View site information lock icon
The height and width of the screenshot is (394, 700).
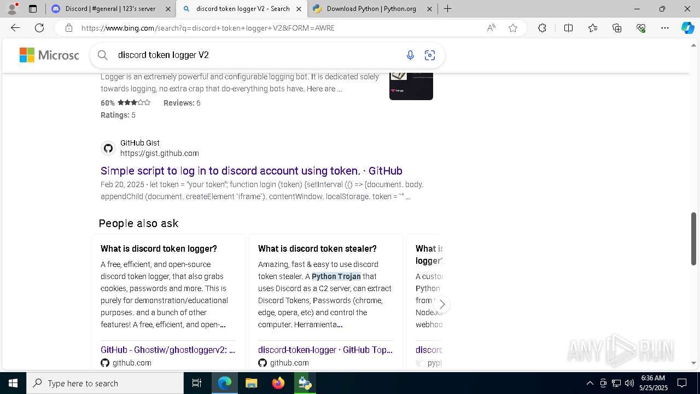[68, 28]
